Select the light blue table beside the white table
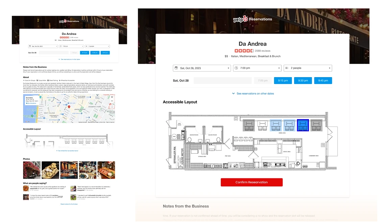384x224 pixels. (x=276, y=125)
